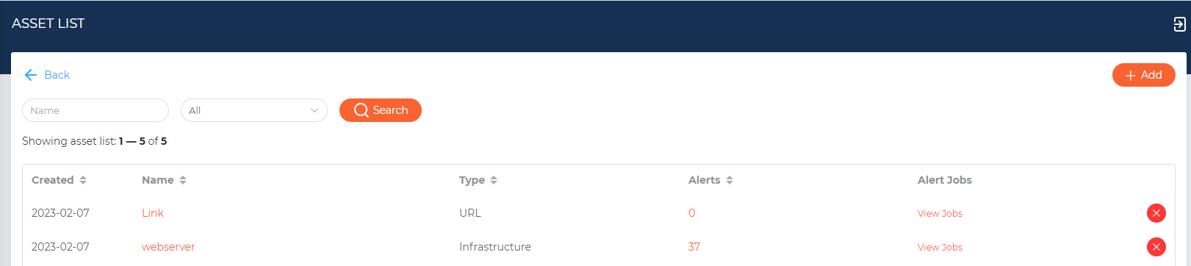Click the logout icon in header

1179,24
